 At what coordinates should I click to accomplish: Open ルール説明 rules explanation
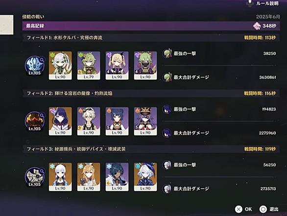263,3
